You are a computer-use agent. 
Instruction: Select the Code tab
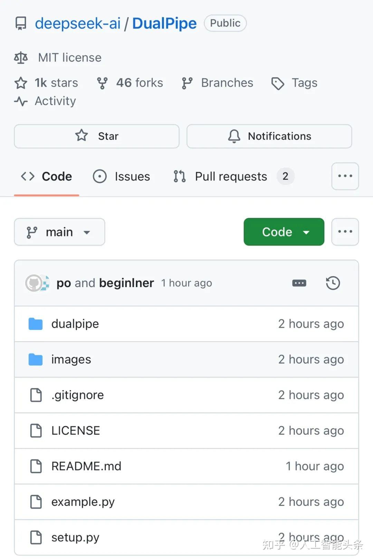(x=47, y=176)
